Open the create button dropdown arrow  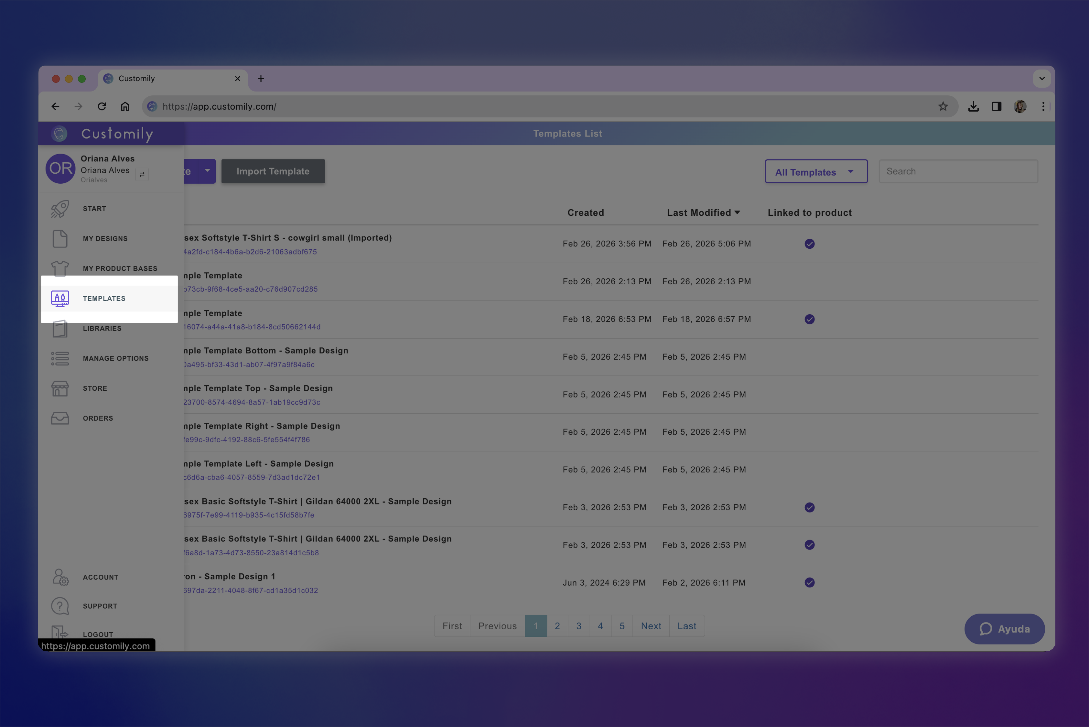tap(207, 171)
